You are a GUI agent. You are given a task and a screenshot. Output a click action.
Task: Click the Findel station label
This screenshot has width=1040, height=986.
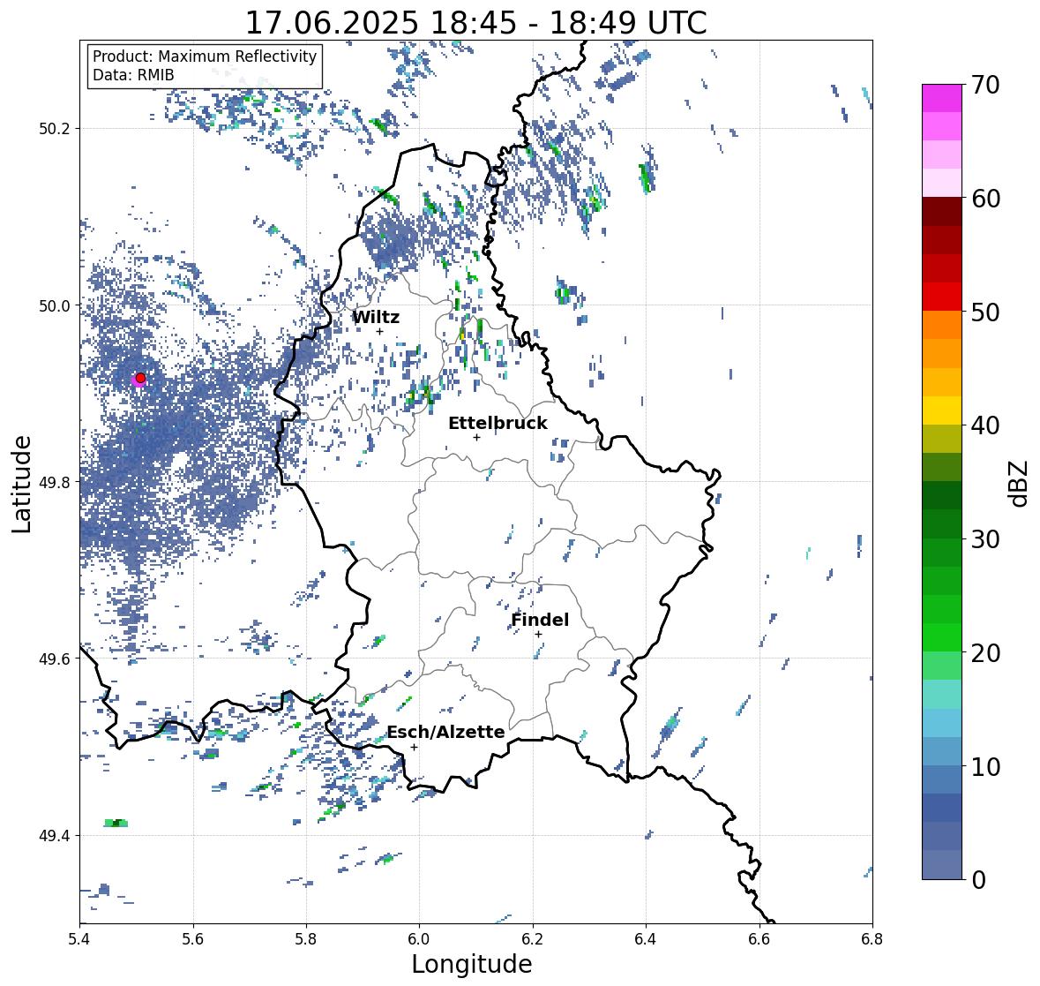click(x=540, y=620)
